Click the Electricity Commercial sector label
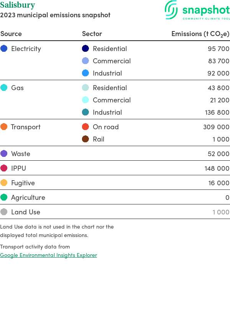The image size is (230, 326). pyautogui.click(x=112, y=61)
